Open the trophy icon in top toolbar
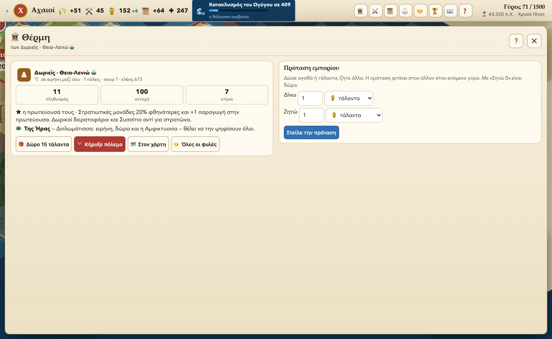552x339 pixels. [435, 11]
